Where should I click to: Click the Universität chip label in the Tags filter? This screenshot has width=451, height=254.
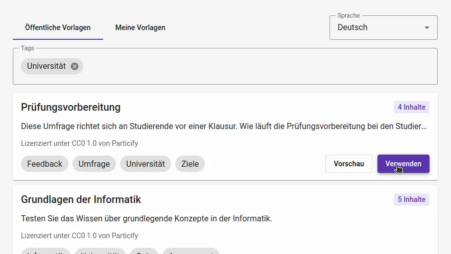point(46,66)
